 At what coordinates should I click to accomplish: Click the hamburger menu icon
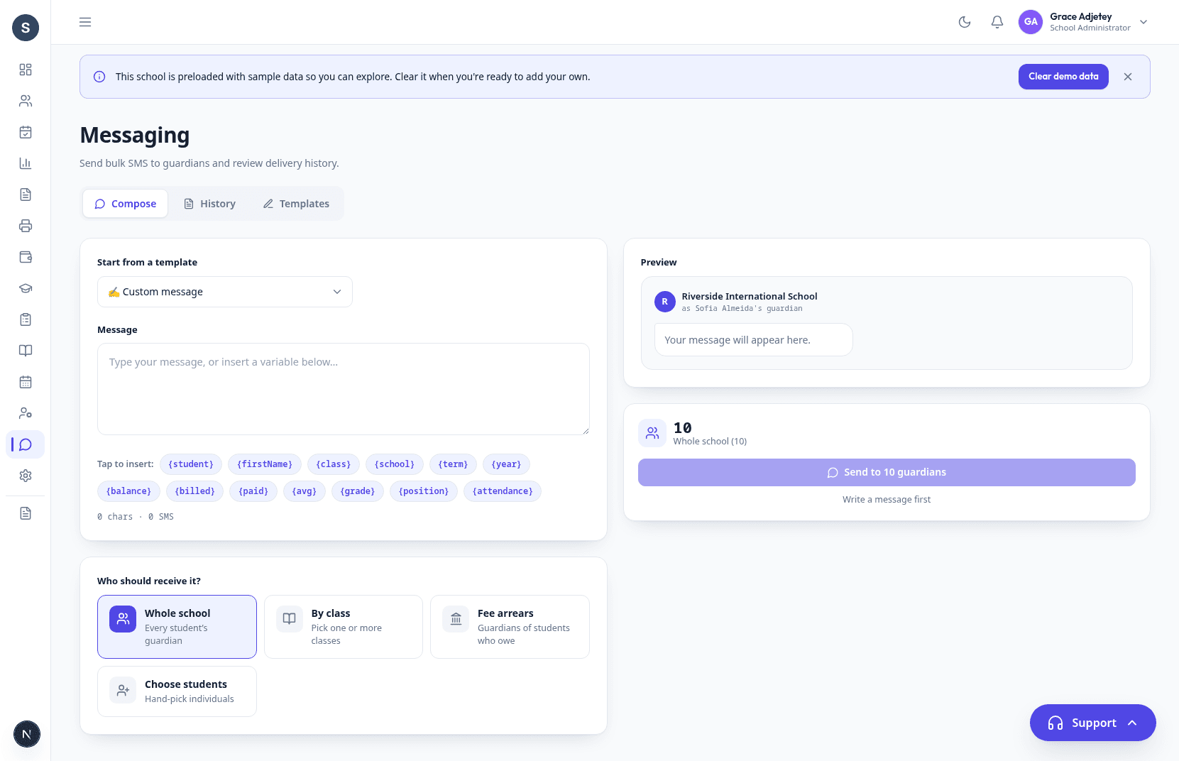[85, 22]
